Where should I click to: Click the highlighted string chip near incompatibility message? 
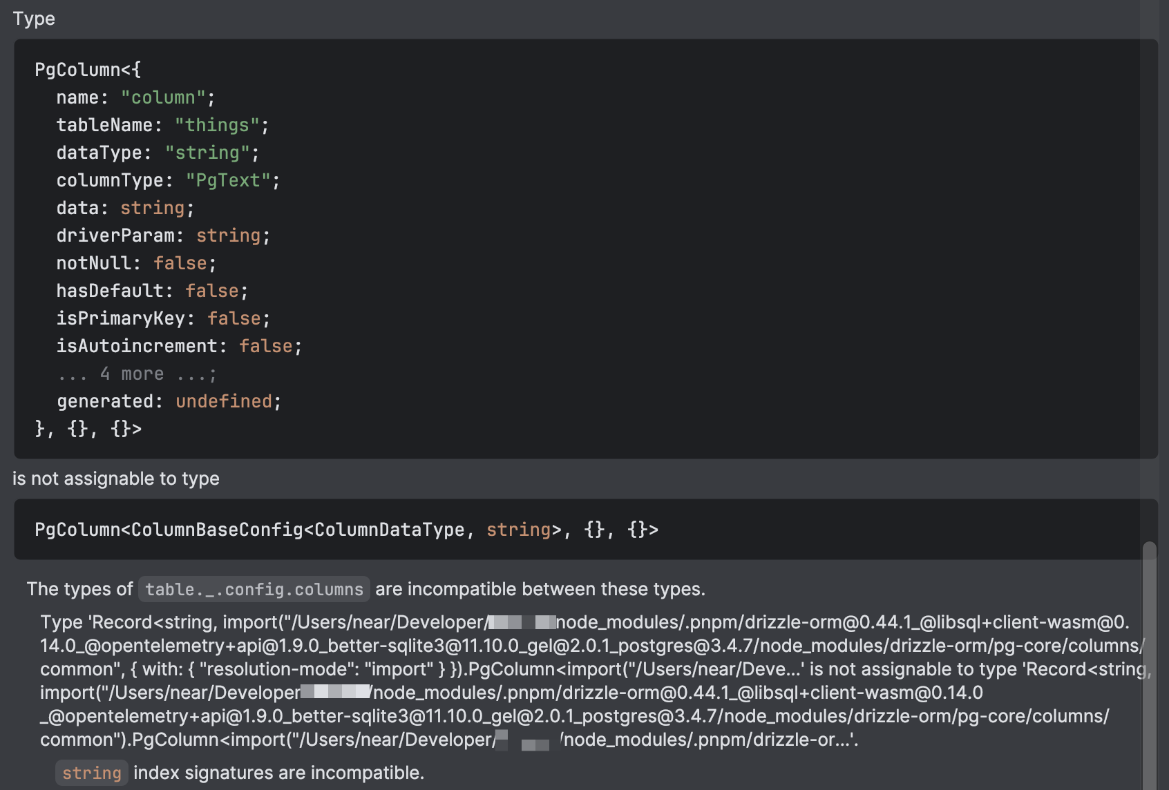[91, 773]
